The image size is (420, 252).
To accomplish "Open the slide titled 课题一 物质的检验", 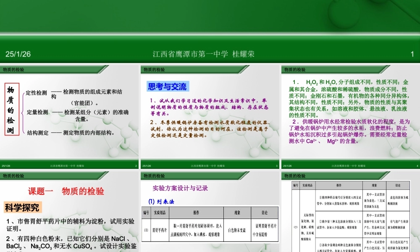I will 69,210.
